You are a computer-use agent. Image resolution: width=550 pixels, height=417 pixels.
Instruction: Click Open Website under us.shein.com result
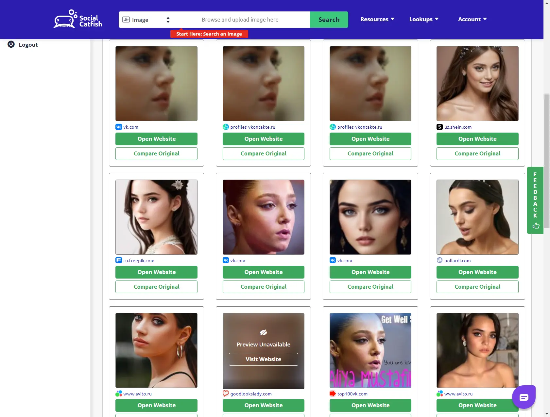477,139
